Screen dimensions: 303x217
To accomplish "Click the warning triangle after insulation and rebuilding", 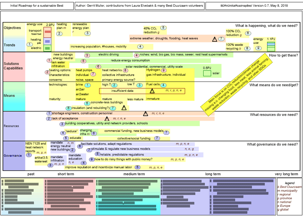I will (x=124, y=108).
